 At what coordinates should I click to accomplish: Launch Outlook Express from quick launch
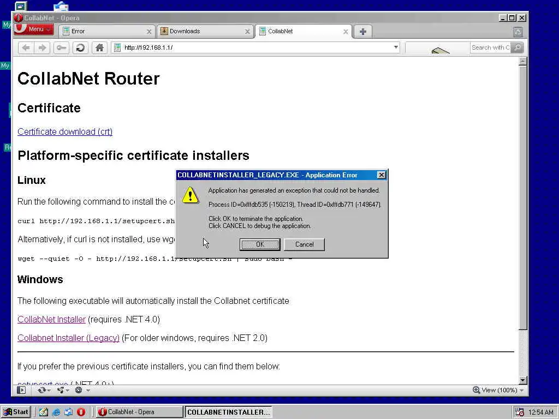(68, 412)
